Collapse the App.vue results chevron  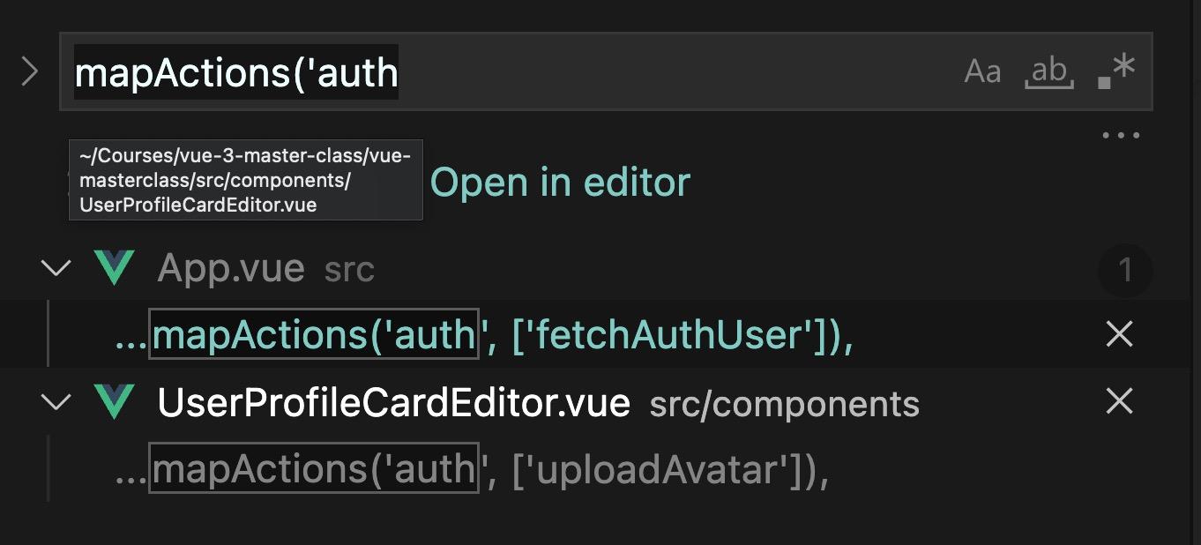(x=56, y=268)
